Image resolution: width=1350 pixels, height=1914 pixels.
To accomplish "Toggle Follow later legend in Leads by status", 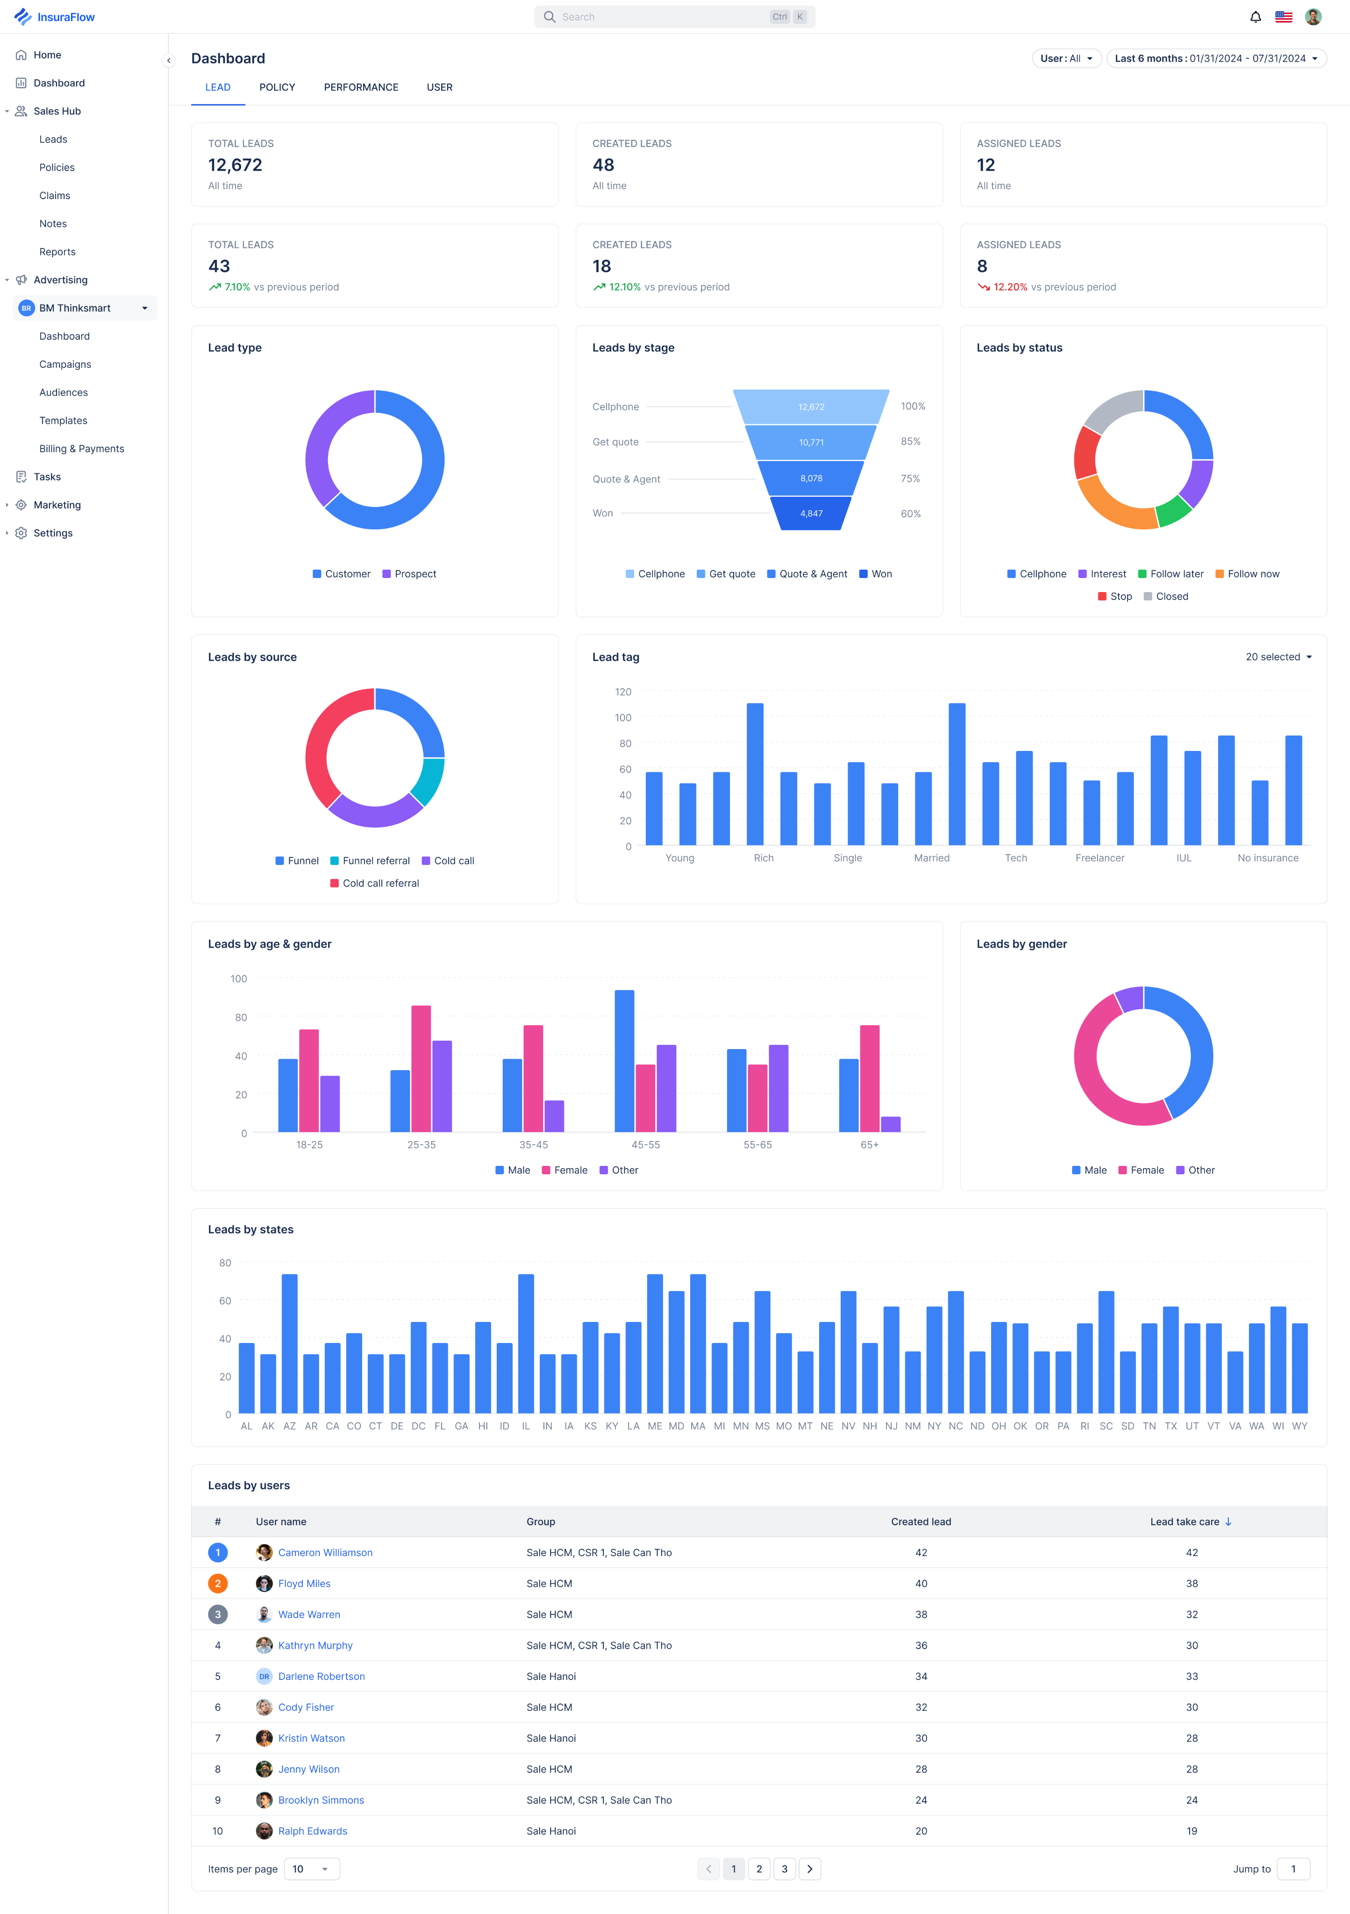I will [1171, 573].
